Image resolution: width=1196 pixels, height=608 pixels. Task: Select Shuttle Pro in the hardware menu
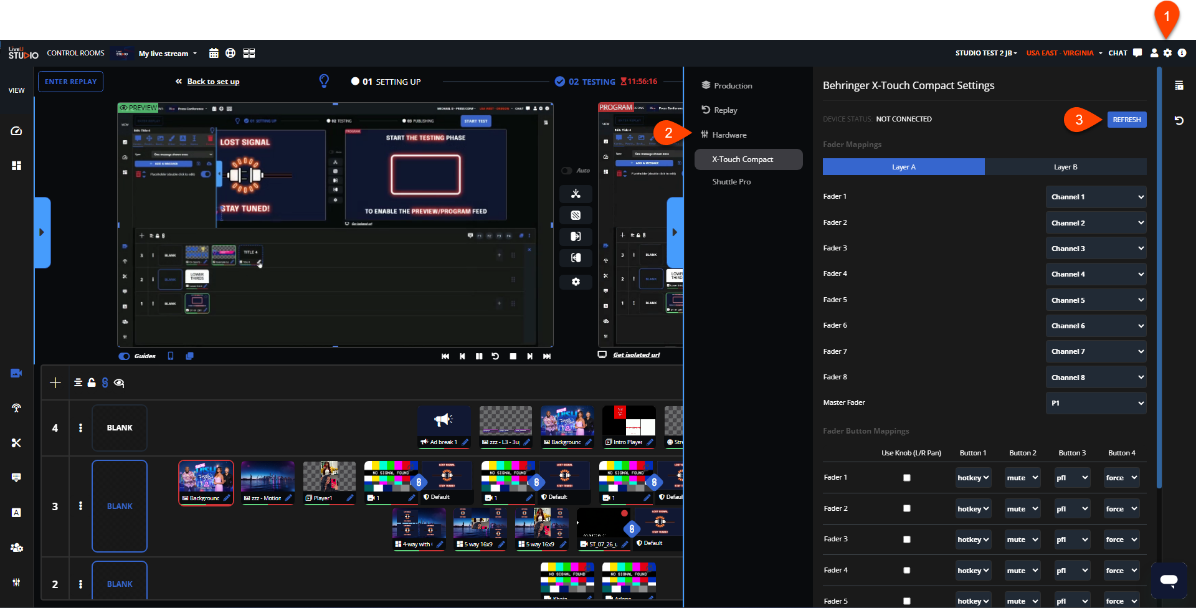click(x=731, y=182)
